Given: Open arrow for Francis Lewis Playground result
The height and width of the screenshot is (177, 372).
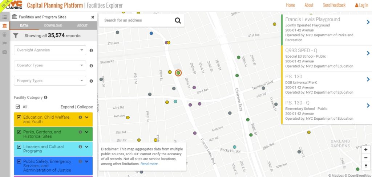Looking at the screenshot, I should [x=368, y=22].
